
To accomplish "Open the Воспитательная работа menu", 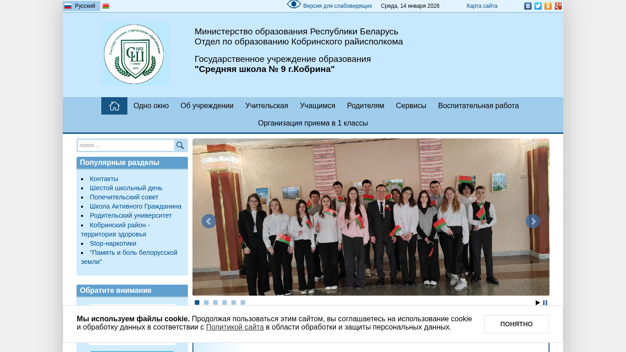I will pos(478,106).
